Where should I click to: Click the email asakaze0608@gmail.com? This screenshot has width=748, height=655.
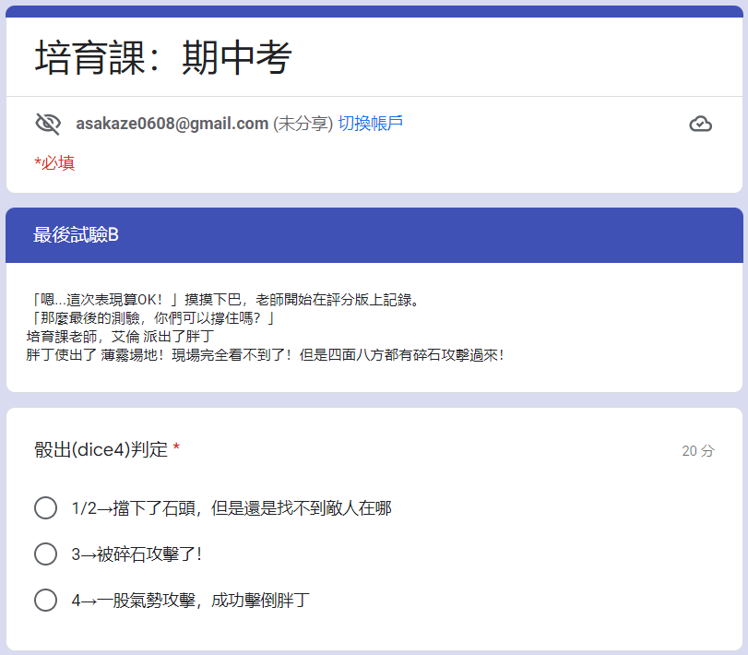(x=172, y=124)
